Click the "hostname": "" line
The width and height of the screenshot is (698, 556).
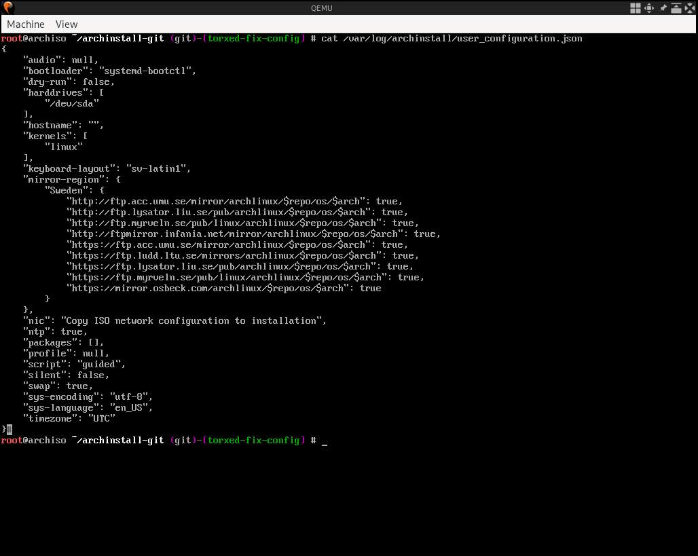coord(63,126)
